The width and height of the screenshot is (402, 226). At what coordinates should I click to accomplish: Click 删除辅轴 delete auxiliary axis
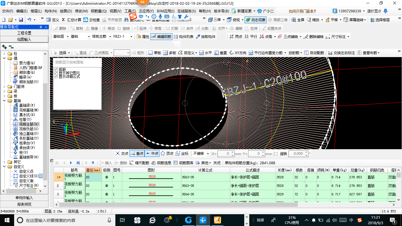314,36
